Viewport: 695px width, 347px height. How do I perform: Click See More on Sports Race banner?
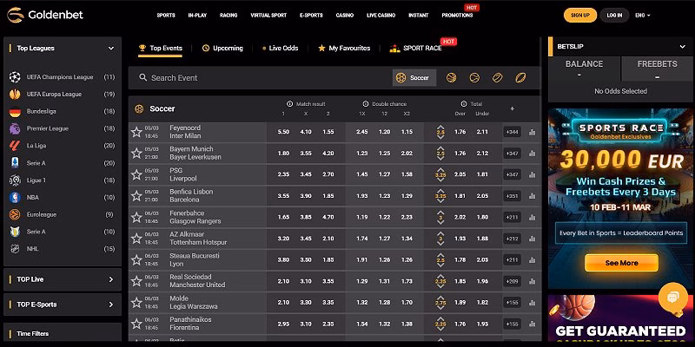621,263
